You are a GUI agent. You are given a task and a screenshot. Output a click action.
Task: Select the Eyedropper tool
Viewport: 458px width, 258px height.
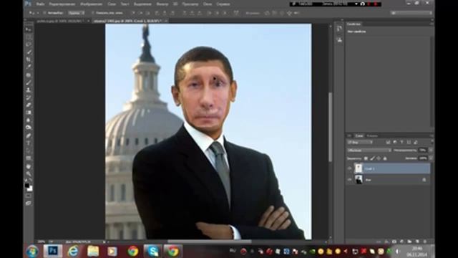pyautogui.click(x=29, y=67)
